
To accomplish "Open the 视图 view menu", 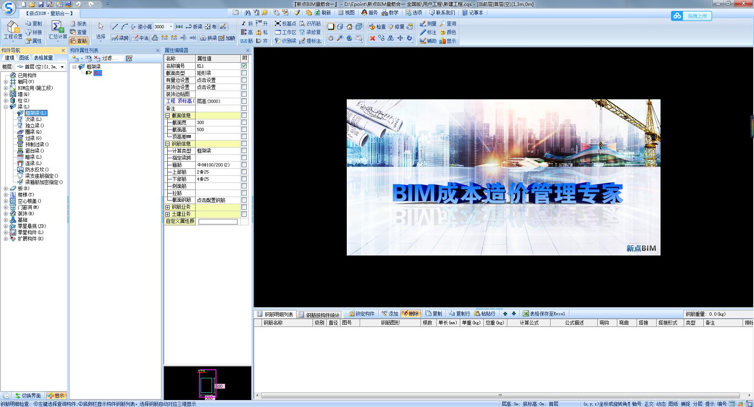I will pyautogui.click(x=346, y=13).
